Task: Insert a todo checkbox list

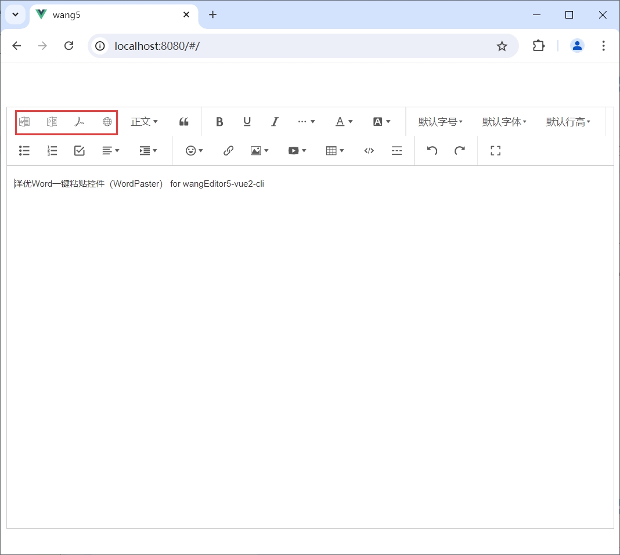Action: click(x=80, y=151)
